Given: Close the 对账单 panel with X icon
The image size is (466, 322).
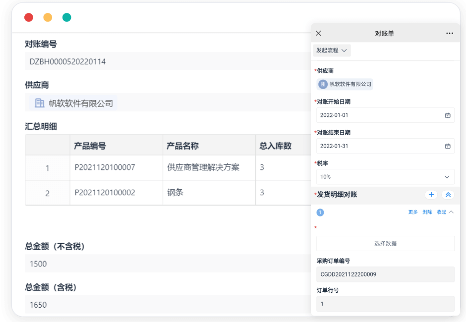Looking at the screenshot, I should coord(318,33).
